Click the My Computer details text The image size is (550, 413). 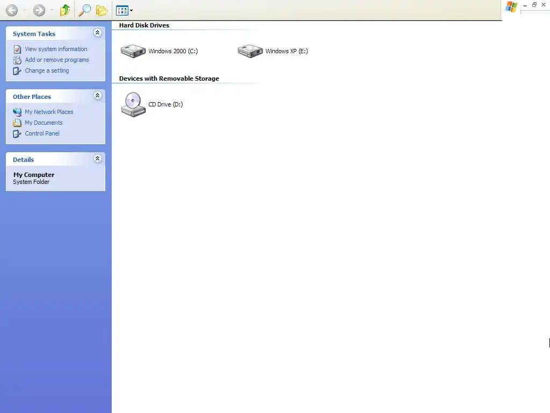34,175
